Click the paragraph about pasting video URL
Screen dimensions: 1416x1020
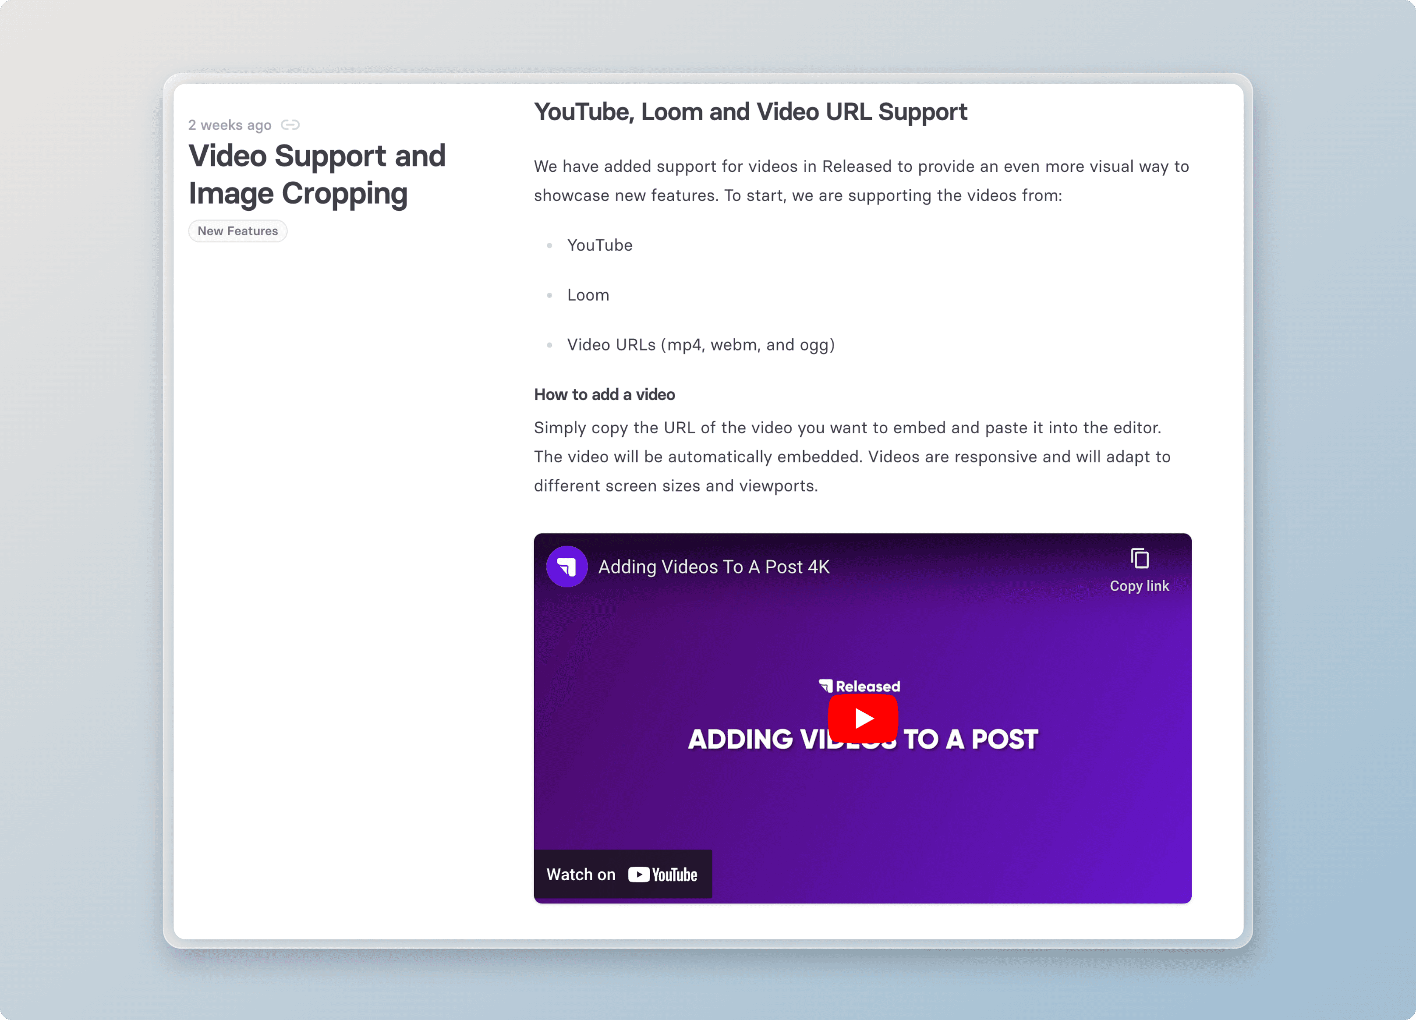coord(852,457)
